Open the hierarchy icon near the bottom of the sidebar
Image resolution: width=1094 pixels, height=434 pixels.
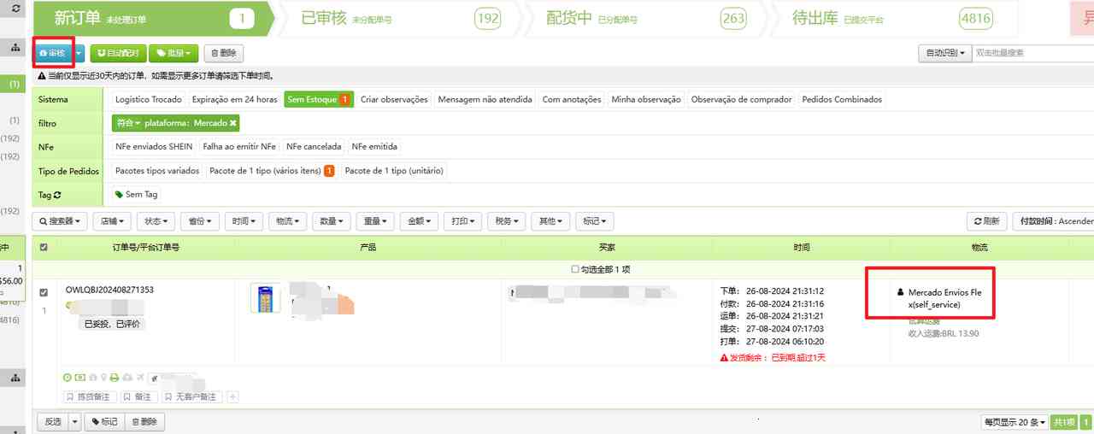15,377
